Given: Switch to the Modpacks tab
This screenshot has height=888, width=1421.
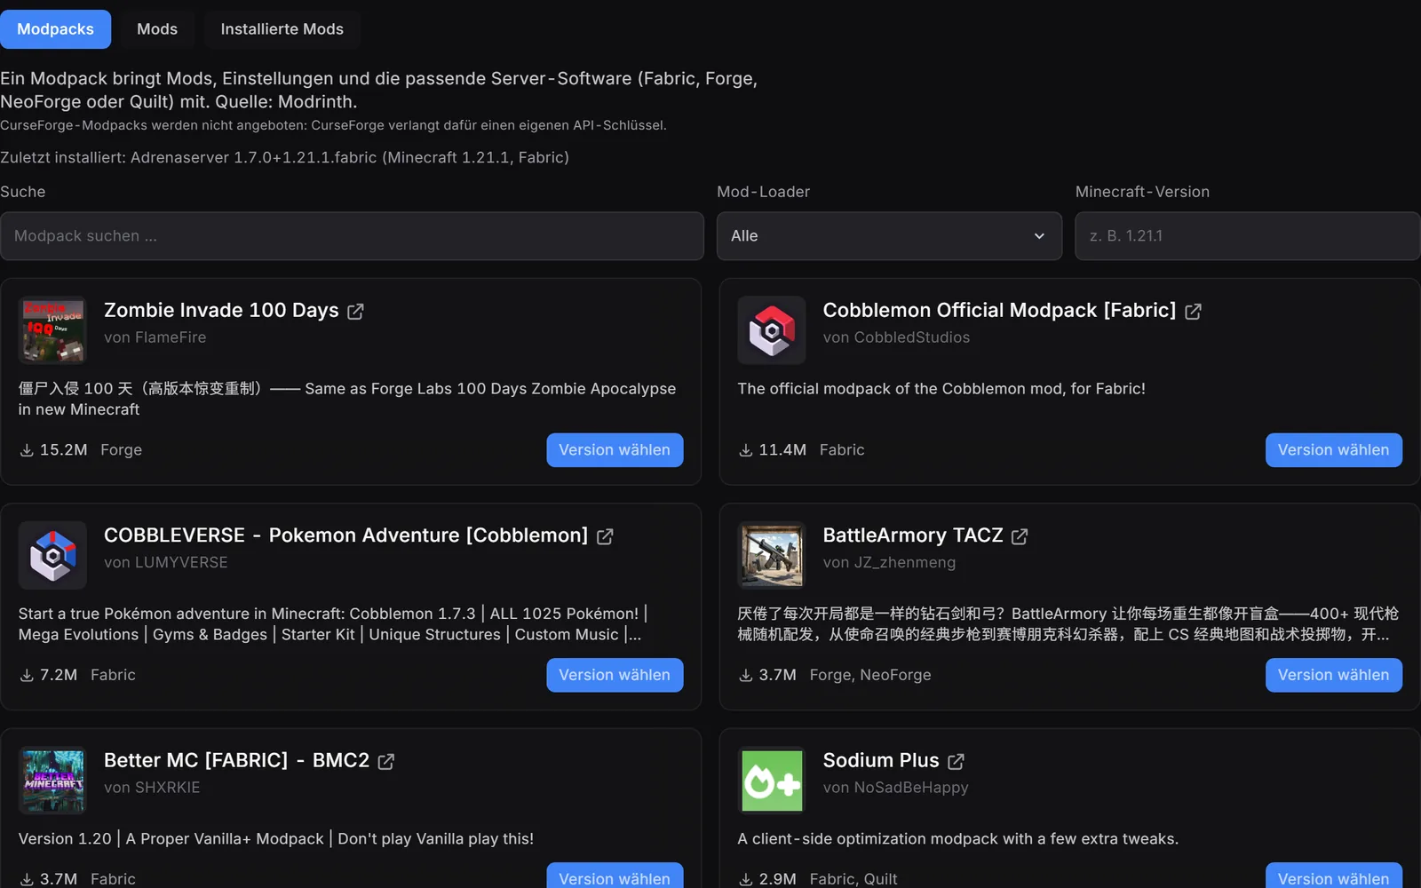Looking at the screenshot, I should [x=55, y=29].
